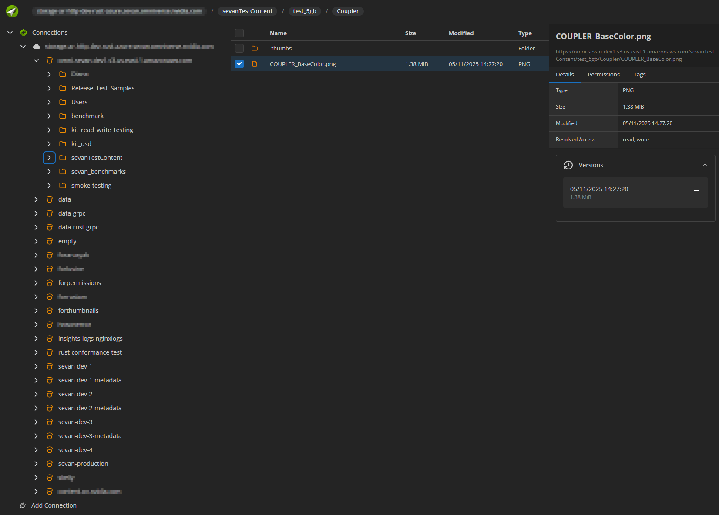
Task: Switch to the Tags tab
Action: (639, 75)
